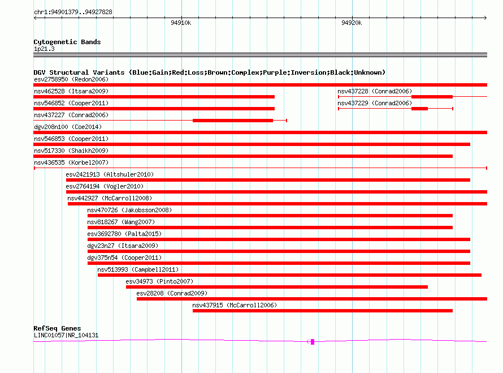This screenshot has height=373, width=503.
Task: Select dgv375n54 (Cooper2011) label
Action: pyautogui.click(x=124, y=258)
